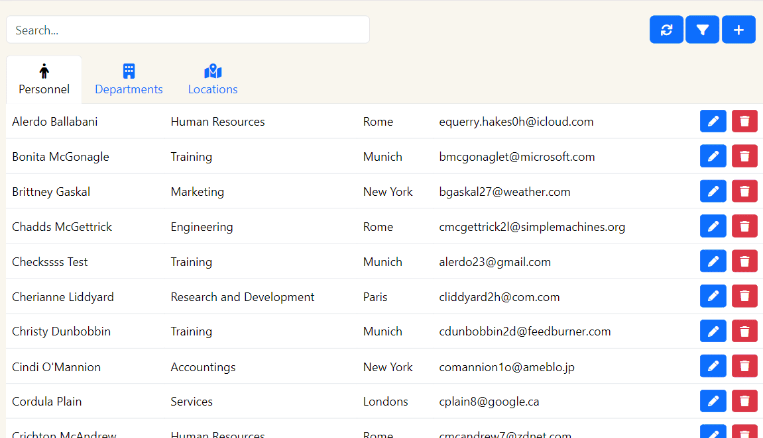The image size is (763, 438).
Task: Edit Cherianne Liddyard's record
Action: point(713,296)
